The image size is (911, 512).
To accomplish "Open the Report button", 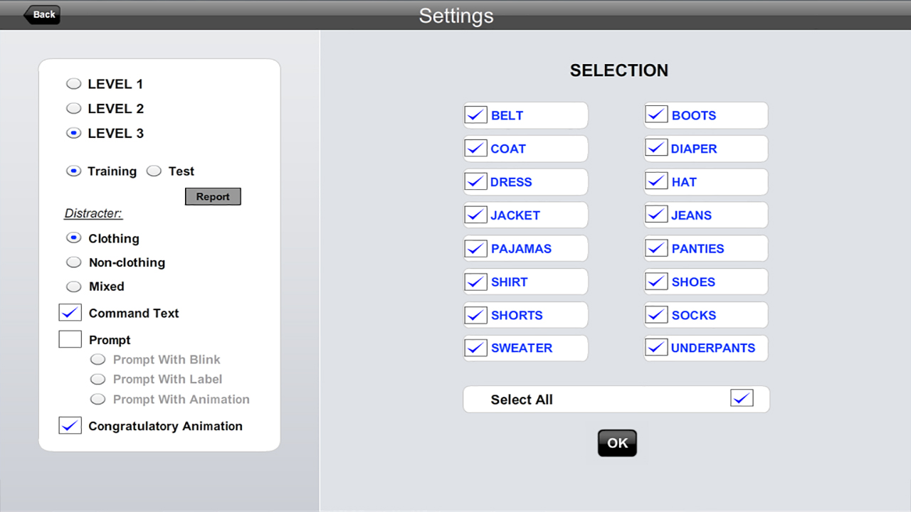I will (213, 197).
